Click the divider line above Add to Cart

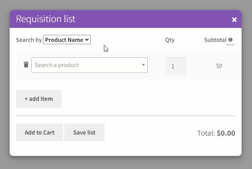pos(126,116)
